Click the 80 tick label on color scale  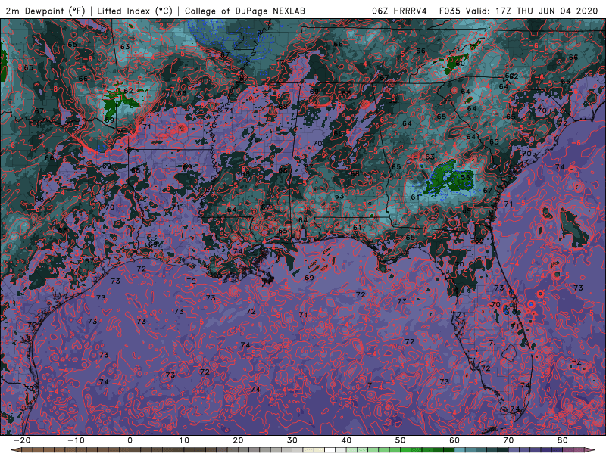coord(563,440)
